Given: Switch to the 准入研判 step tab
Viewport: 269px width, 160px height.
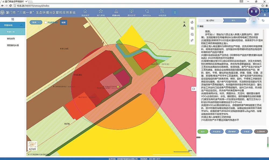Looking at the screenshot, I should tap(210, 20).
